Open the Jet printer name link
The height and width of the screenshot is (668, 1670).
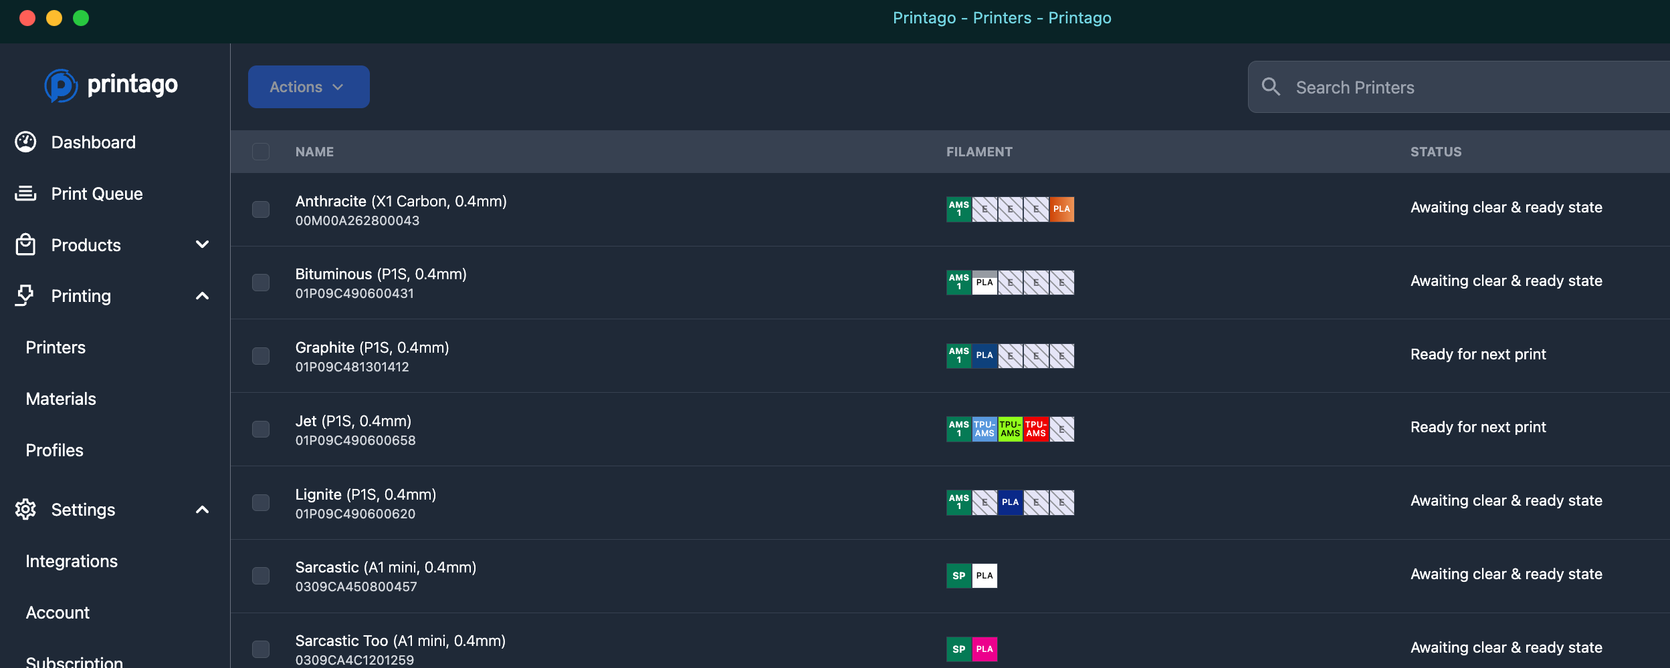353,421
